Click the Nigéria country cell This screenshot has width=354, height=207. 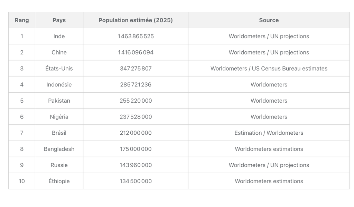coord(59,117)
